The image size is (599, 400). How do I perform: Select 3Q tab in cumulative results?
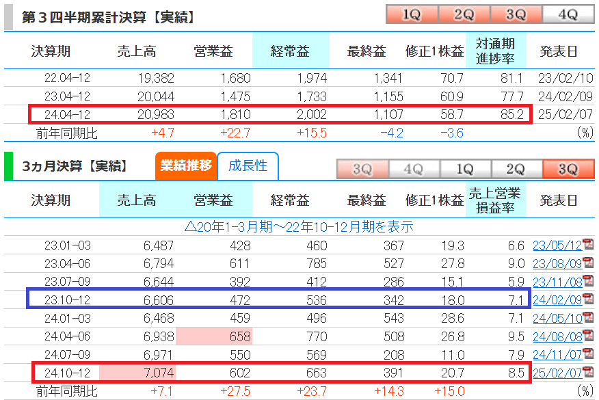[516, 14]
